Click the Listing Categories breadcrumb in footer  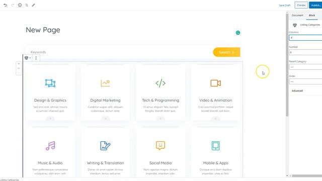click(10, 180)
